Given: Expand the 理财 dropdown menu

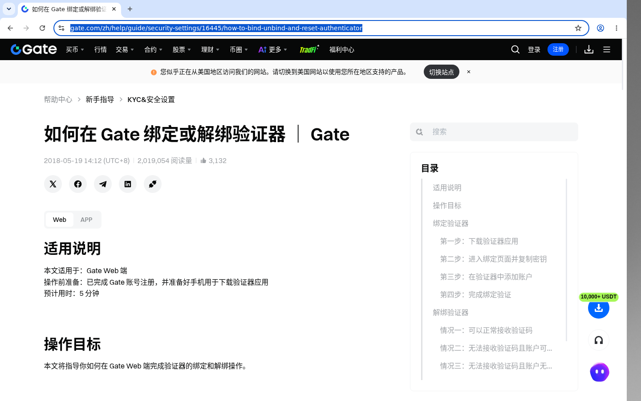Looking at the screenshot, I should 210,49.
